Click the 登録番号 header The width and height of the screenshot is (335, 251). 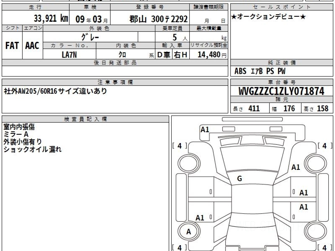tap(150, 7)
